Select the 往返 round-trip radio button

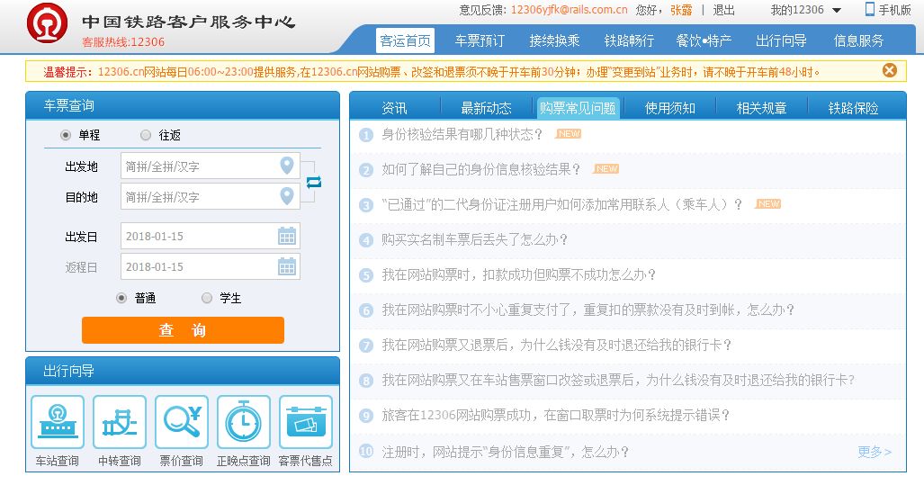146,135
